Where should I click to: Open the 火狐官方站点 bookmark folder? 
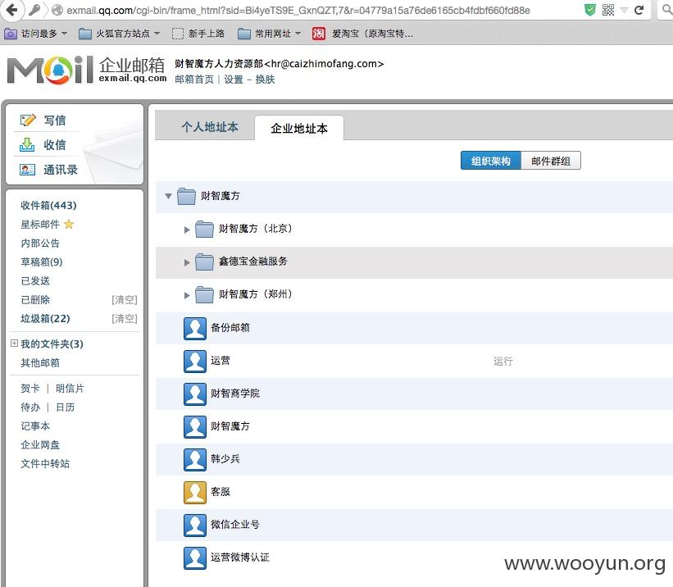[120, 34]
